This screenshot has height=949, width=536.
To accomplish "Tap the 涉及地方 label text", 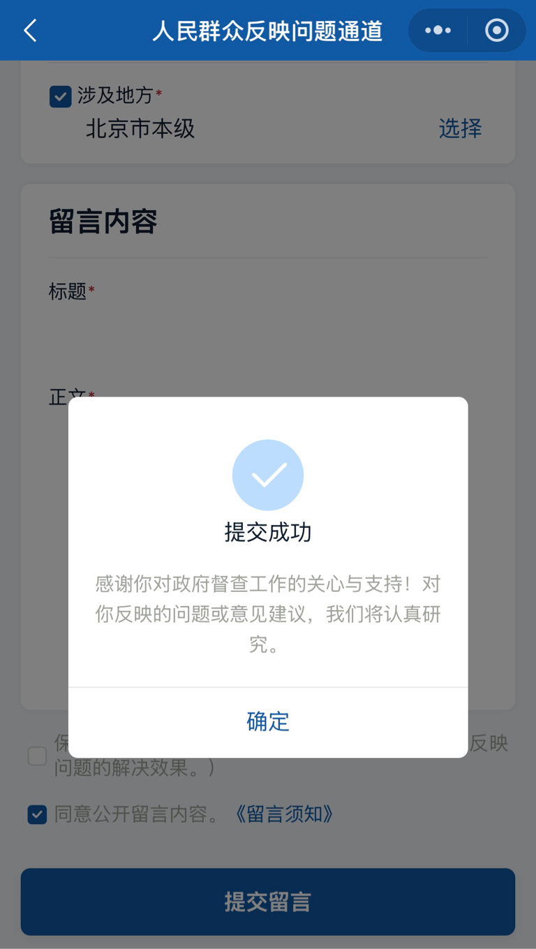I will tap(115, 96).
